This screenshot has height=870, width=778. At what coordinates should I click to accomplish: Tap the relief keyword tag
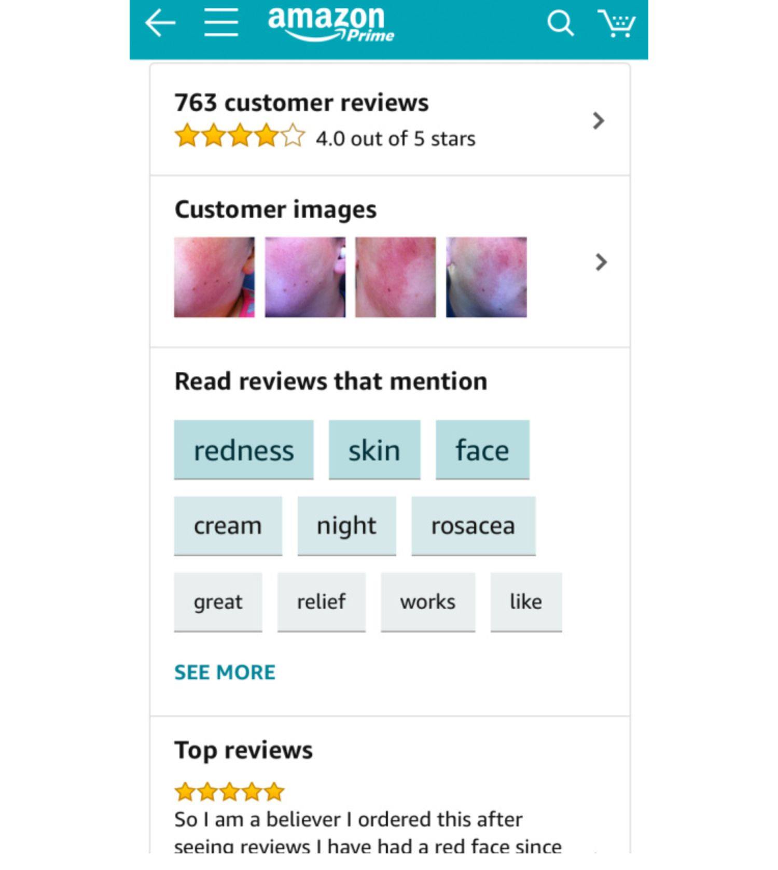321,602
